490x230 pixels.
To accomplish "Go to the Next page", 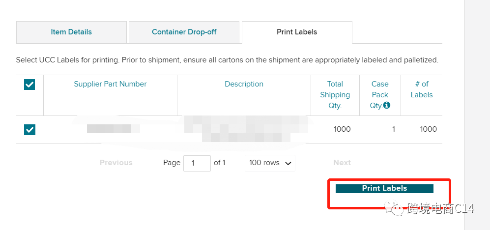I will [342, 163].
